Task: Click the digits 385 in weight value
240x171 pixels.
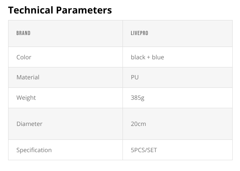Action: pyautogui.click(x=136, y=97)
